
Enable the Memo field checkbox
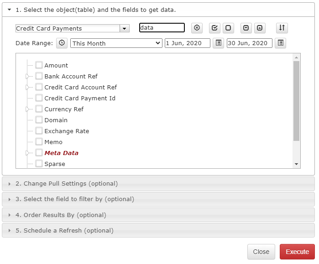39,142
